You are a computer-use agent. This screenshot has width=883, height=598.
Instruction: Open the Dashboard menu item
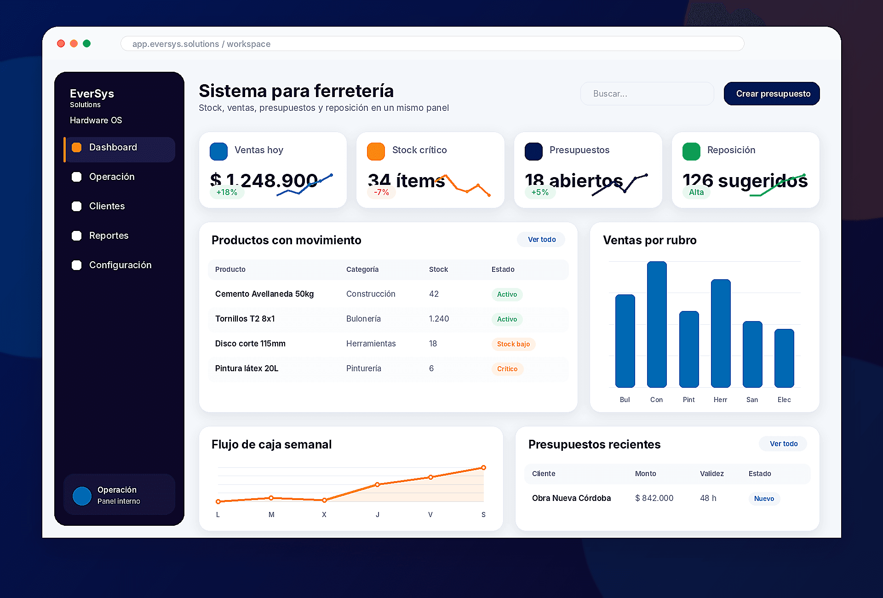tap(120, 149)
